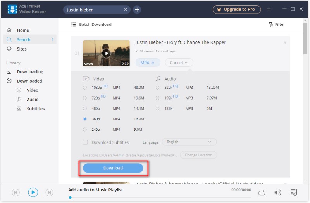Open Audio under Downloaded
Screen dimensions: 310x203
[x=33, y=100]
